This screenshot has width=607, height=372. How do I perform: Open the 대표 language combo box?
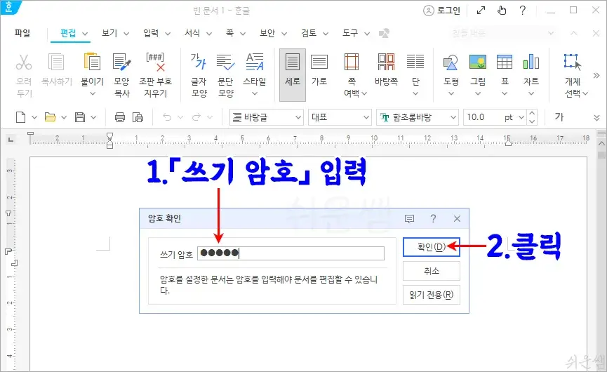click(x=340, y=117)
